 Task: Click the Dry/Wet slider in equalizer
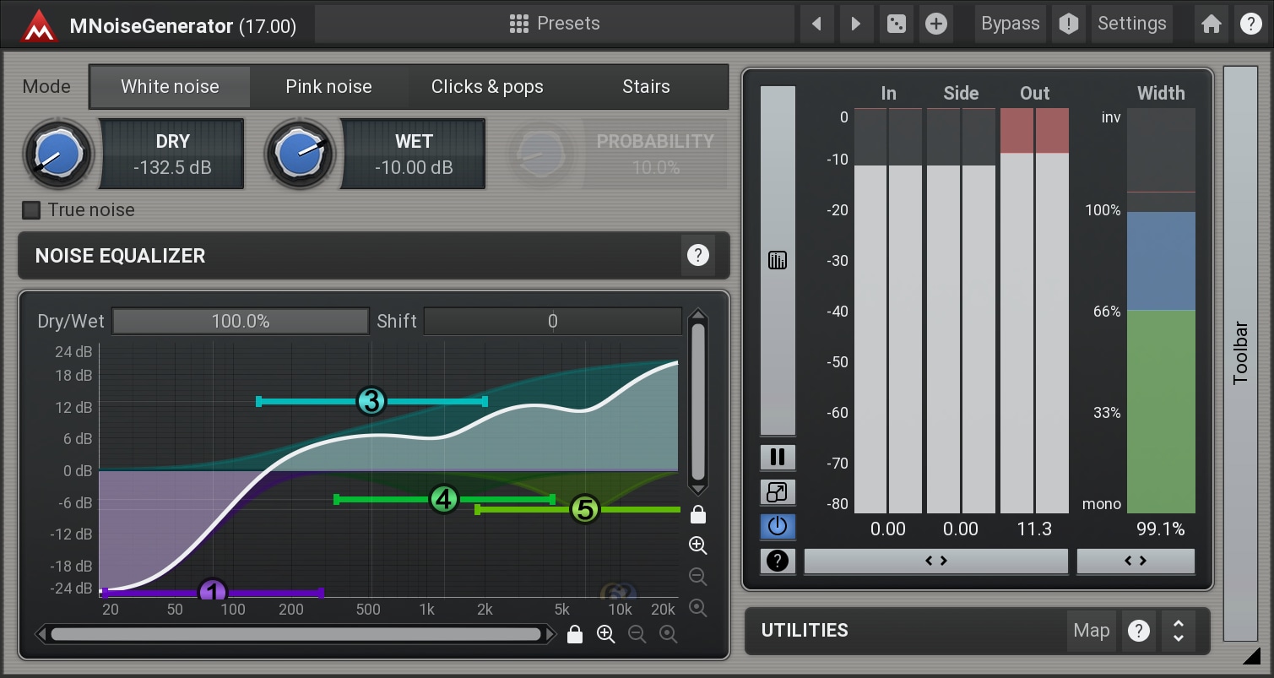241,322
